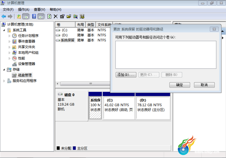The width and height of the screenshot is (226, 158).
Task: Expand the 服务和应用程序 tree node
Action: 4,81
